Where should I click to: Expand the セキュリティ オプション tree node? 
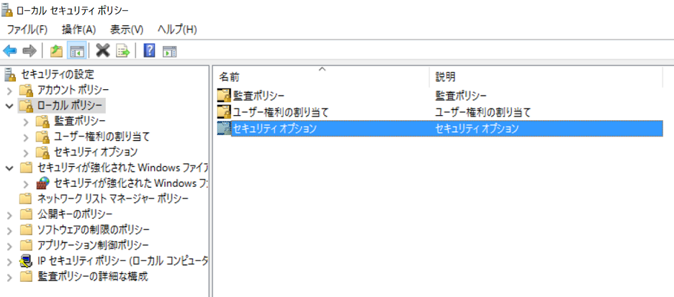click(26, 152)
